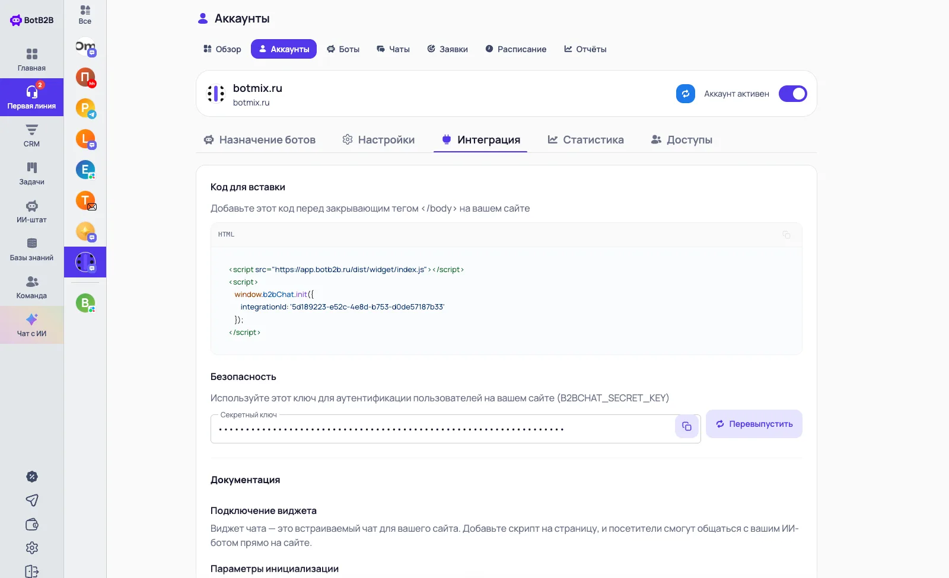This screenshot has width=949, height=578.
Task: Select the red П account avatar with hh badge
Action: point(85,77)
